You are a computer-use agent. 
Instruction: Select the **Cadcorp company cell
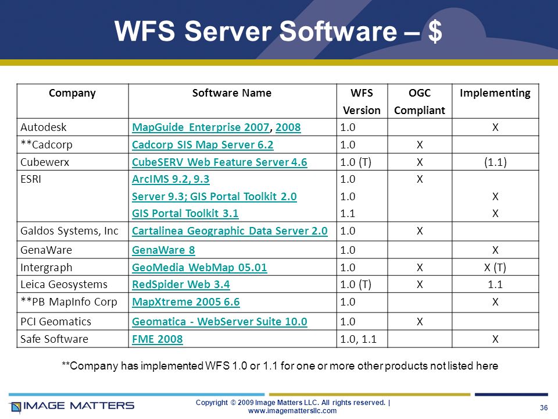click(x=72, y=145)
